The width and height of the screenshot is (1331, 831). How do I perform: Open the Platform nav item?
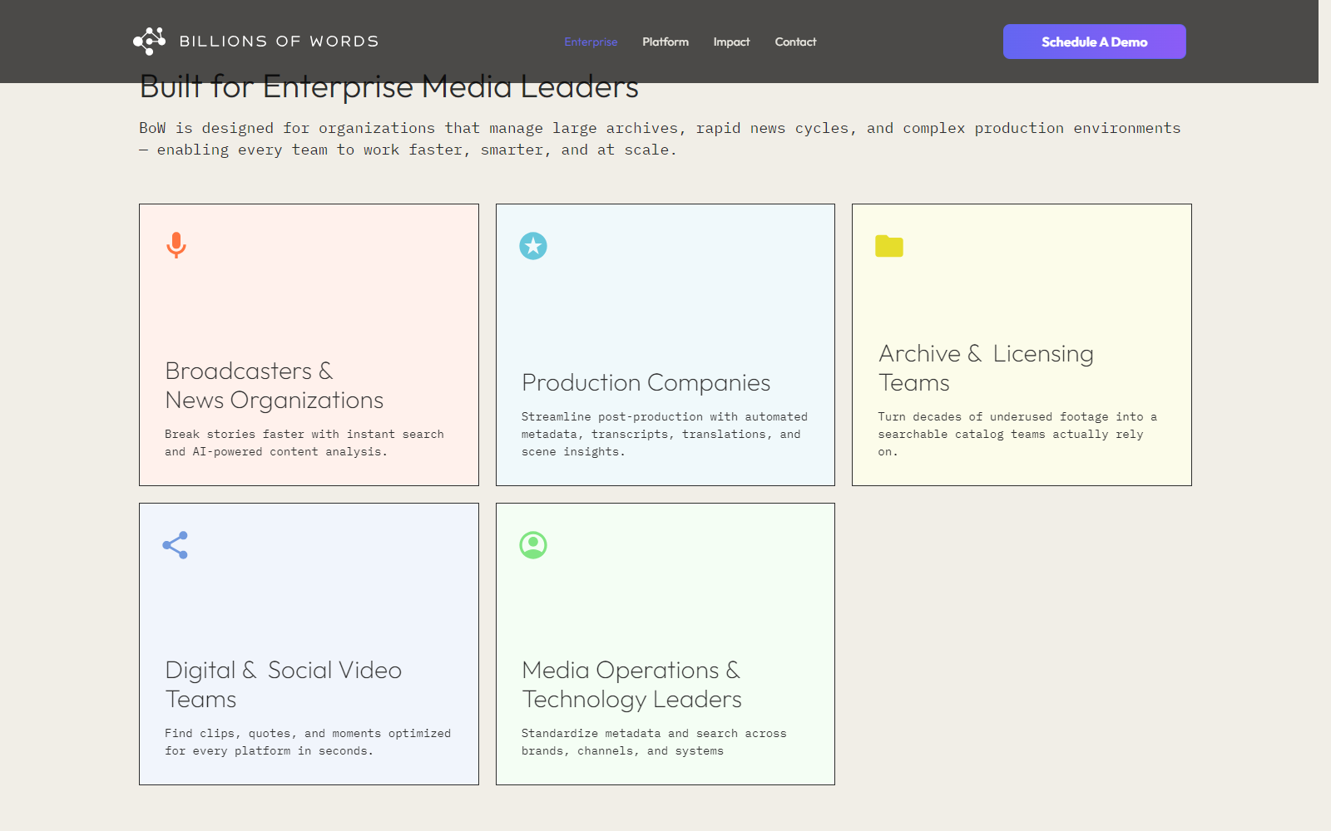pyautogui.click(x=665, y=42)
